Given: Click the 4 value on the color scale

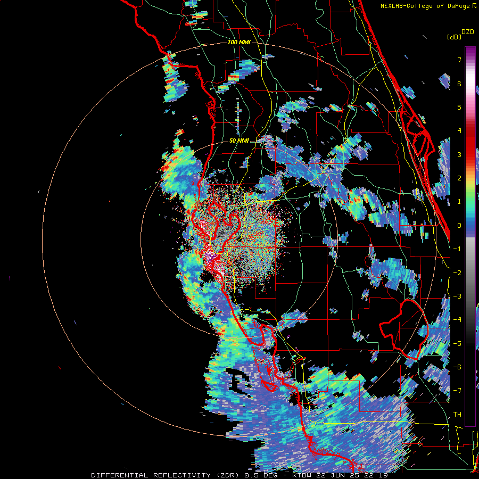Looking at the screenshot, I should click(459, 131).
